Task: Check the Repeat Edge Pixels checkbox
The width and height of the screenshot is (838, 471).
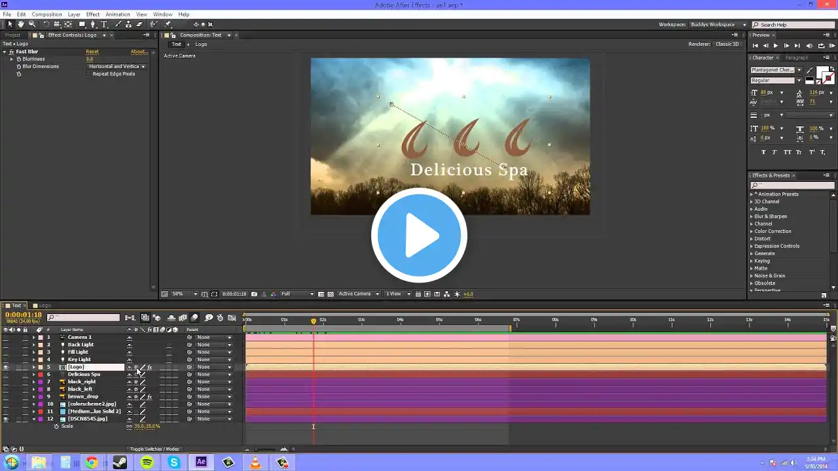Action: 89,74
